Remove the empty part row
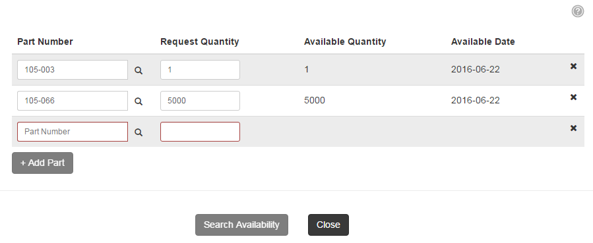Screen dimensions: 593x243 click(573, 128)
